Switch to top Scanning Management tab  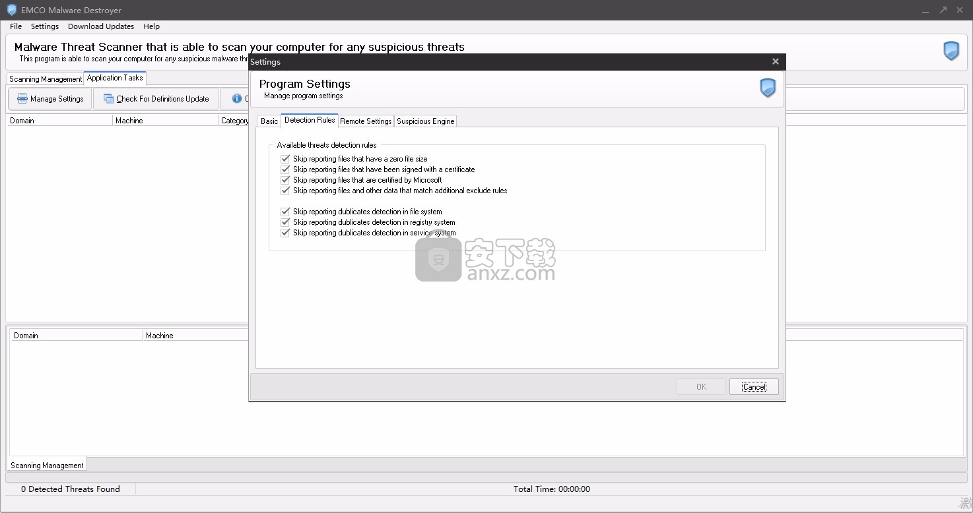(x=46, y=79)
